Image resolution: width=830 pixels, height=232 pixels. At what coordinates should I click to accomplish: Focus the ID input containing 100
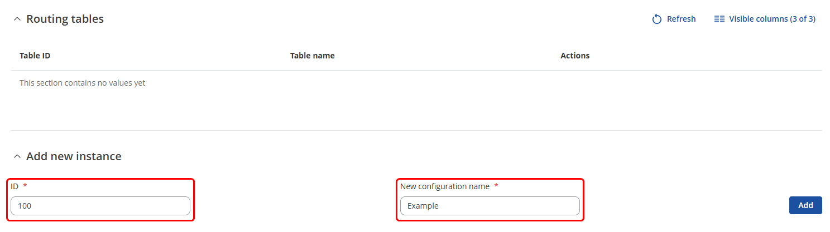(x=100, y=206)
